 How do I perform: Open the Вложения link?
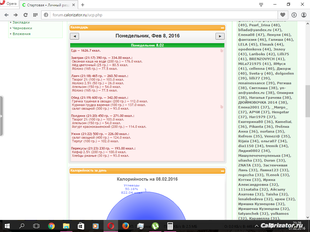[21, 34]
